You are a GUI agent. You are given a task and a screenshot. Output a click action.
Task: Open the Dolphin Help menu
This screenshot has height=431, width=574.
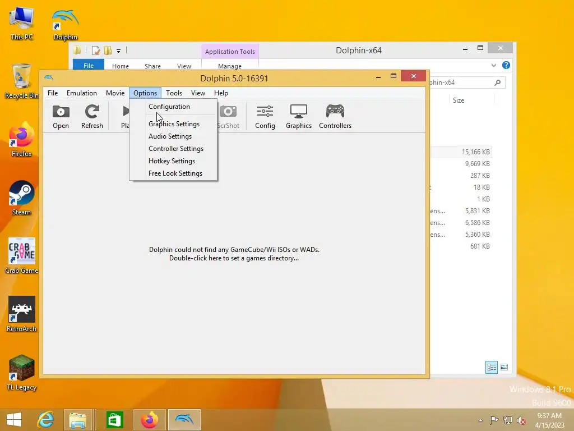point(221,93)
